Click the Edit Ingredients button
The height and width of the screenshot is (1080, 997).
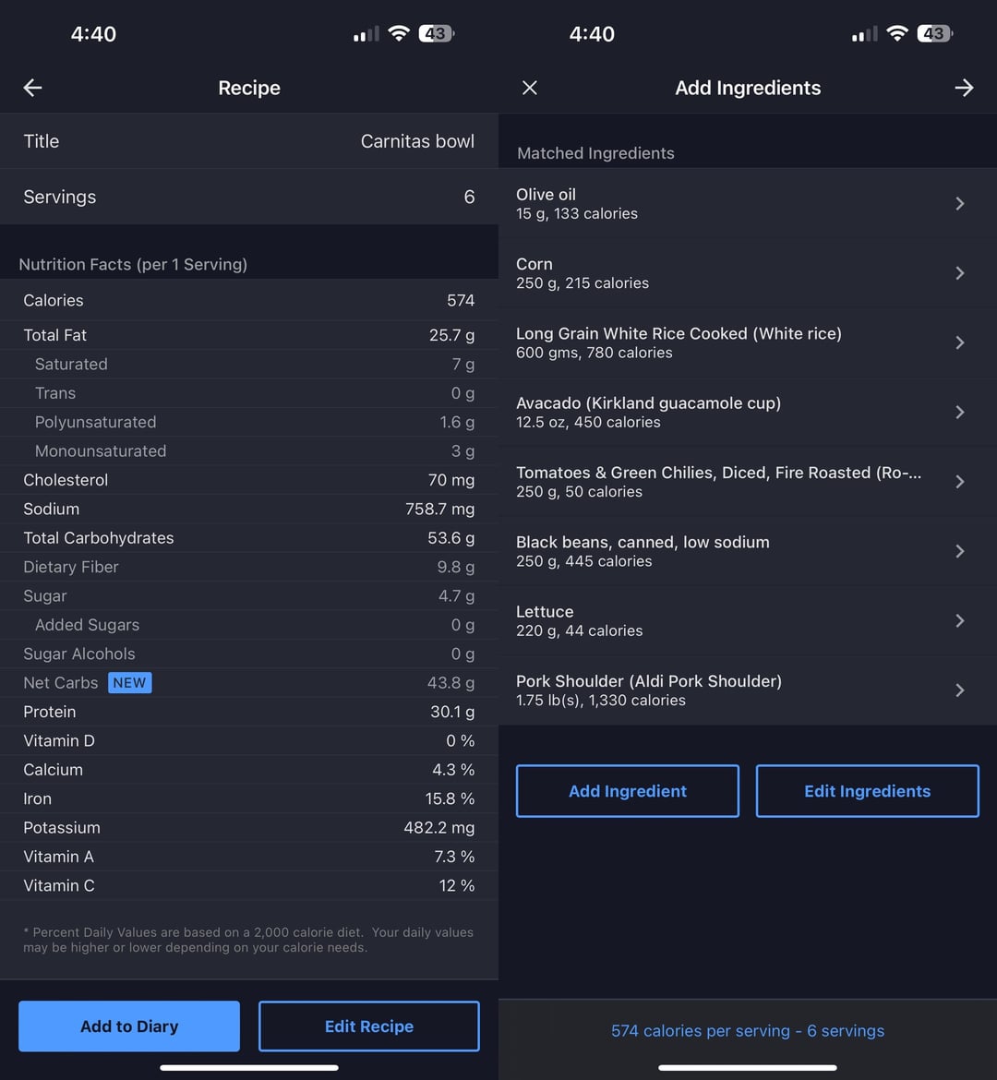[x=868, y=791]
